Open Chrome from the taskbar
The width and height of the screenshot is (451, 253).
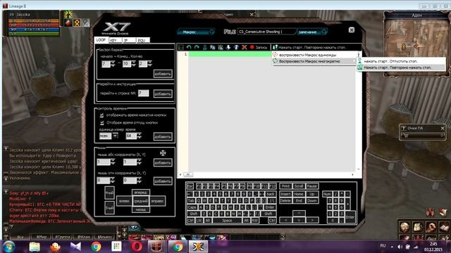pyautogui.click(x=96, y=247)
